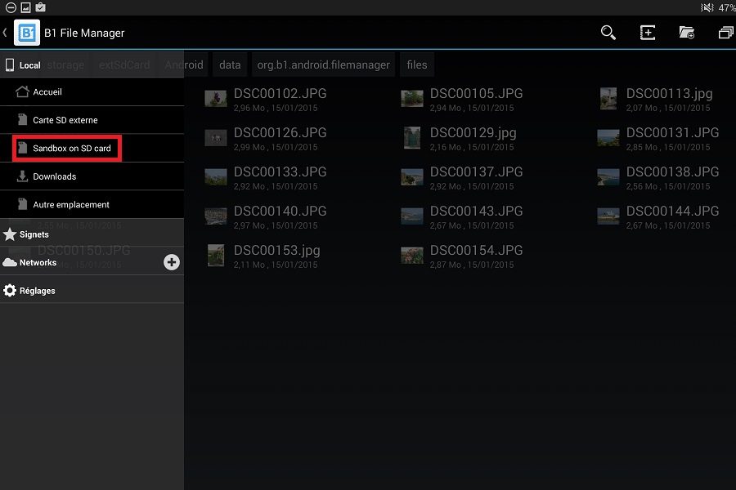This screenshot has height=490, width=736.
Task: Open DSC00154.JPG thumbnail
Action: 412,256
